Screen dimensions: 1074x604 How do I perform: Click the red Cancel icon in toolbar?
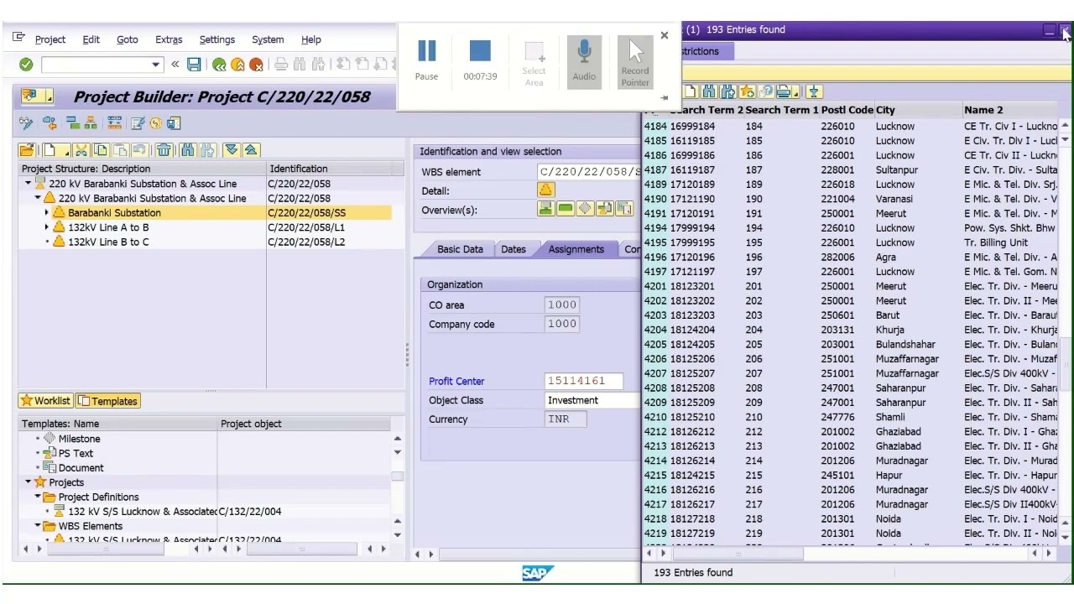[256, 65]
